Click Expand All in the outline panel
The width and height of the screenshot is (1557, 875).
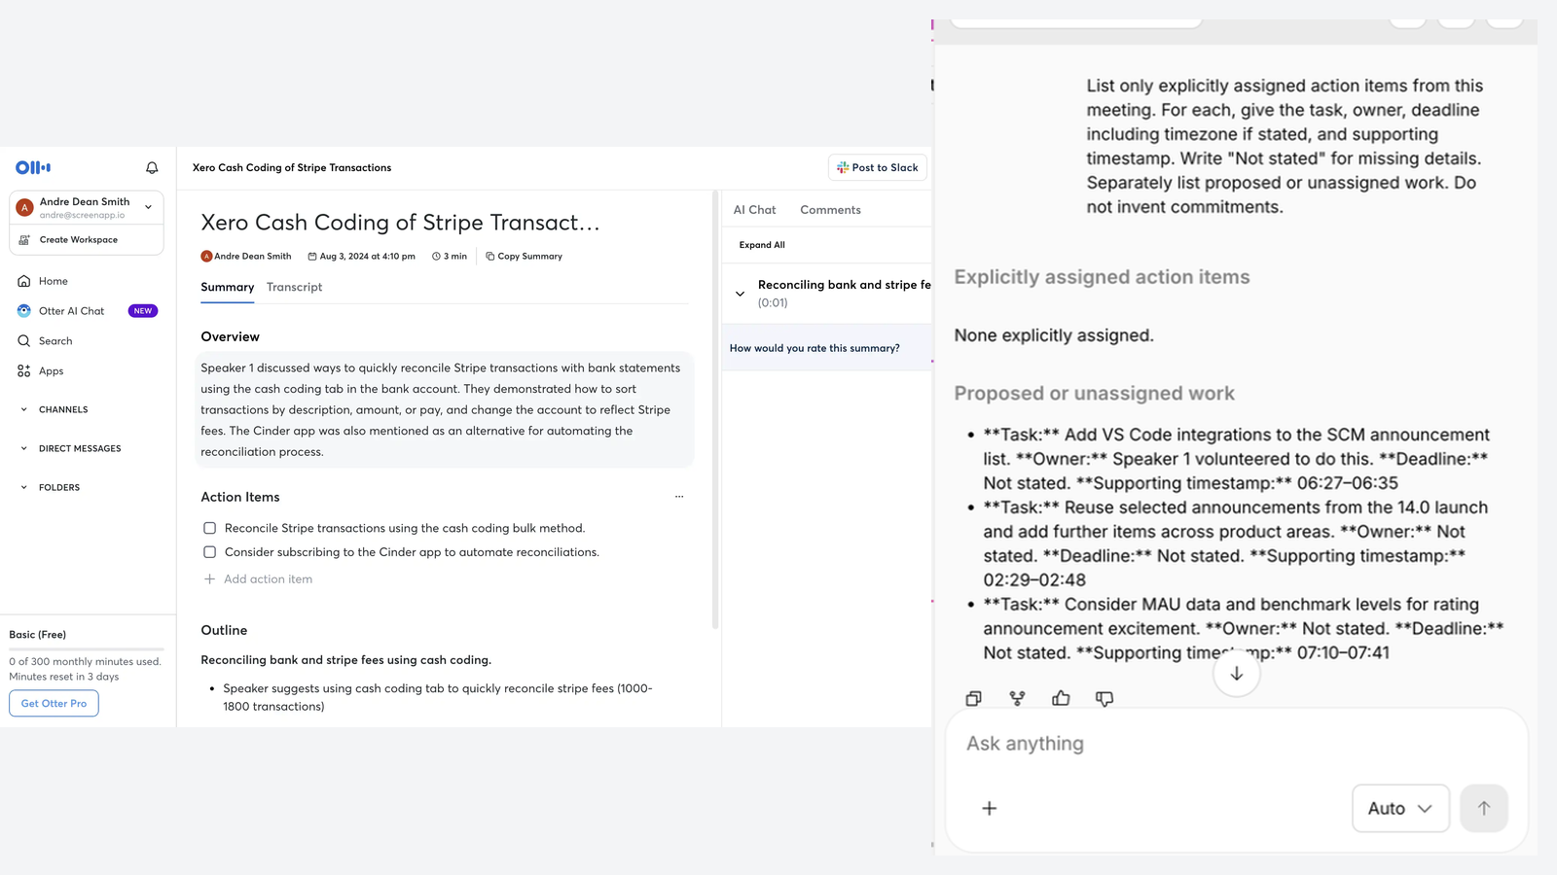pos(762,245)
